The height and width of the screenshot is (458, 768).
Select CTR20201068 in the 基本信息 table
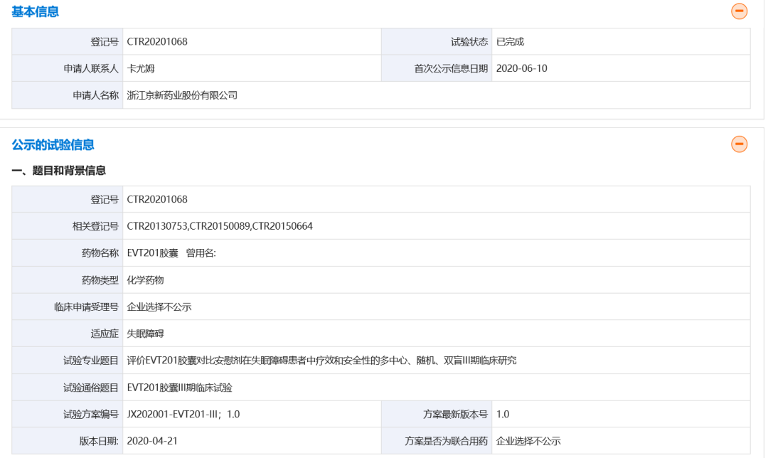[157, 42]
